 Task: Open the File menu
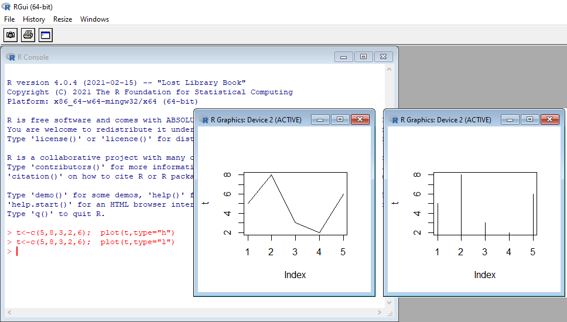click(9, 19)
